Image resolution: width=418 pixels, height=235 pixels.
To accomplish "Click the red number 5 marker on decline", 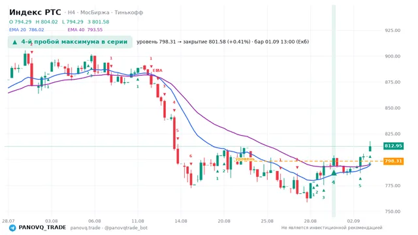I will click(177, 131).
